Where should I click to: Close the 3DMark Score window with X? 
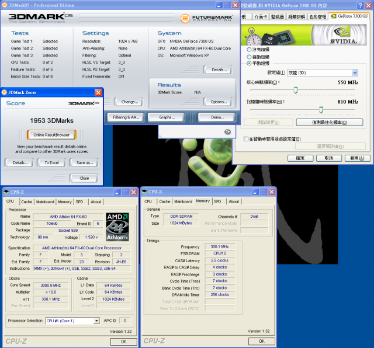(98, 92)
